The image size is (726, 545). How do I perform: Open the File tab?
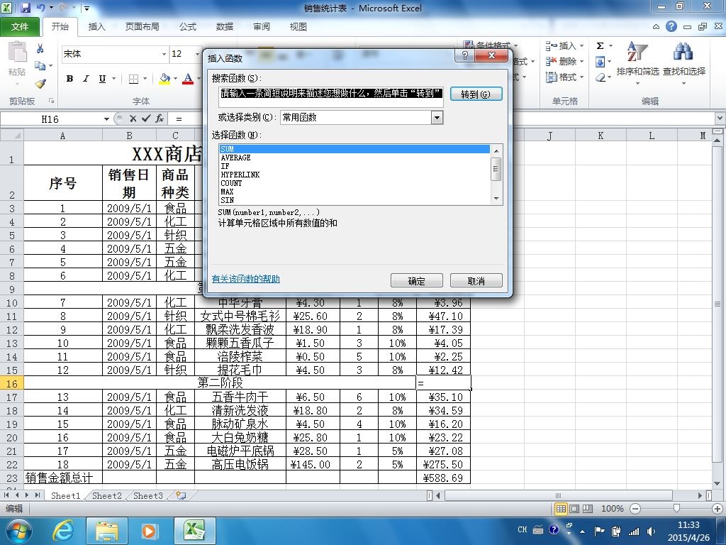(x=19, y=27)
